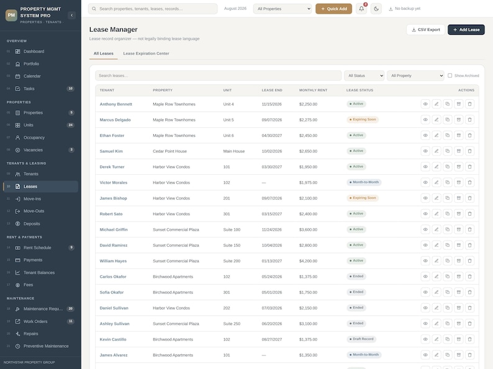Focus the Search leases field
The width and height of the screenshot is (493, 369).
pos(218,76)
